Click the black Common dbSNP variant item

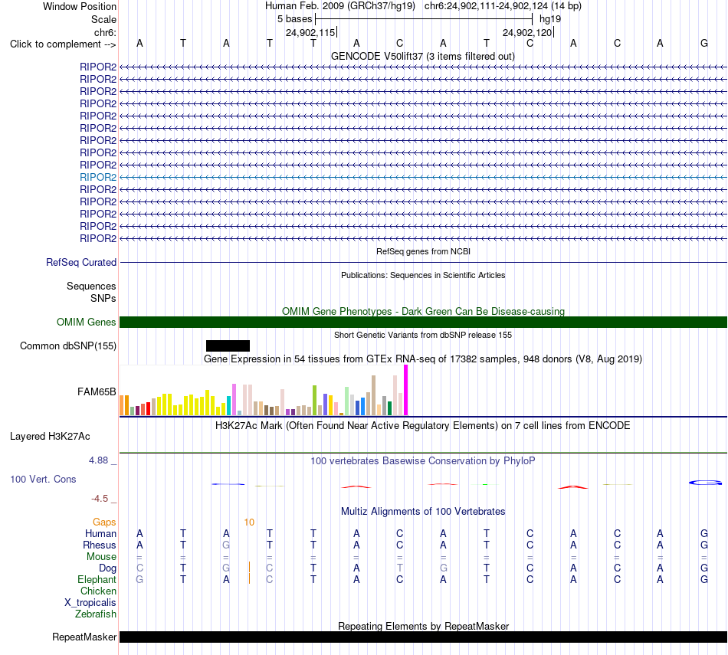[228, 346]
